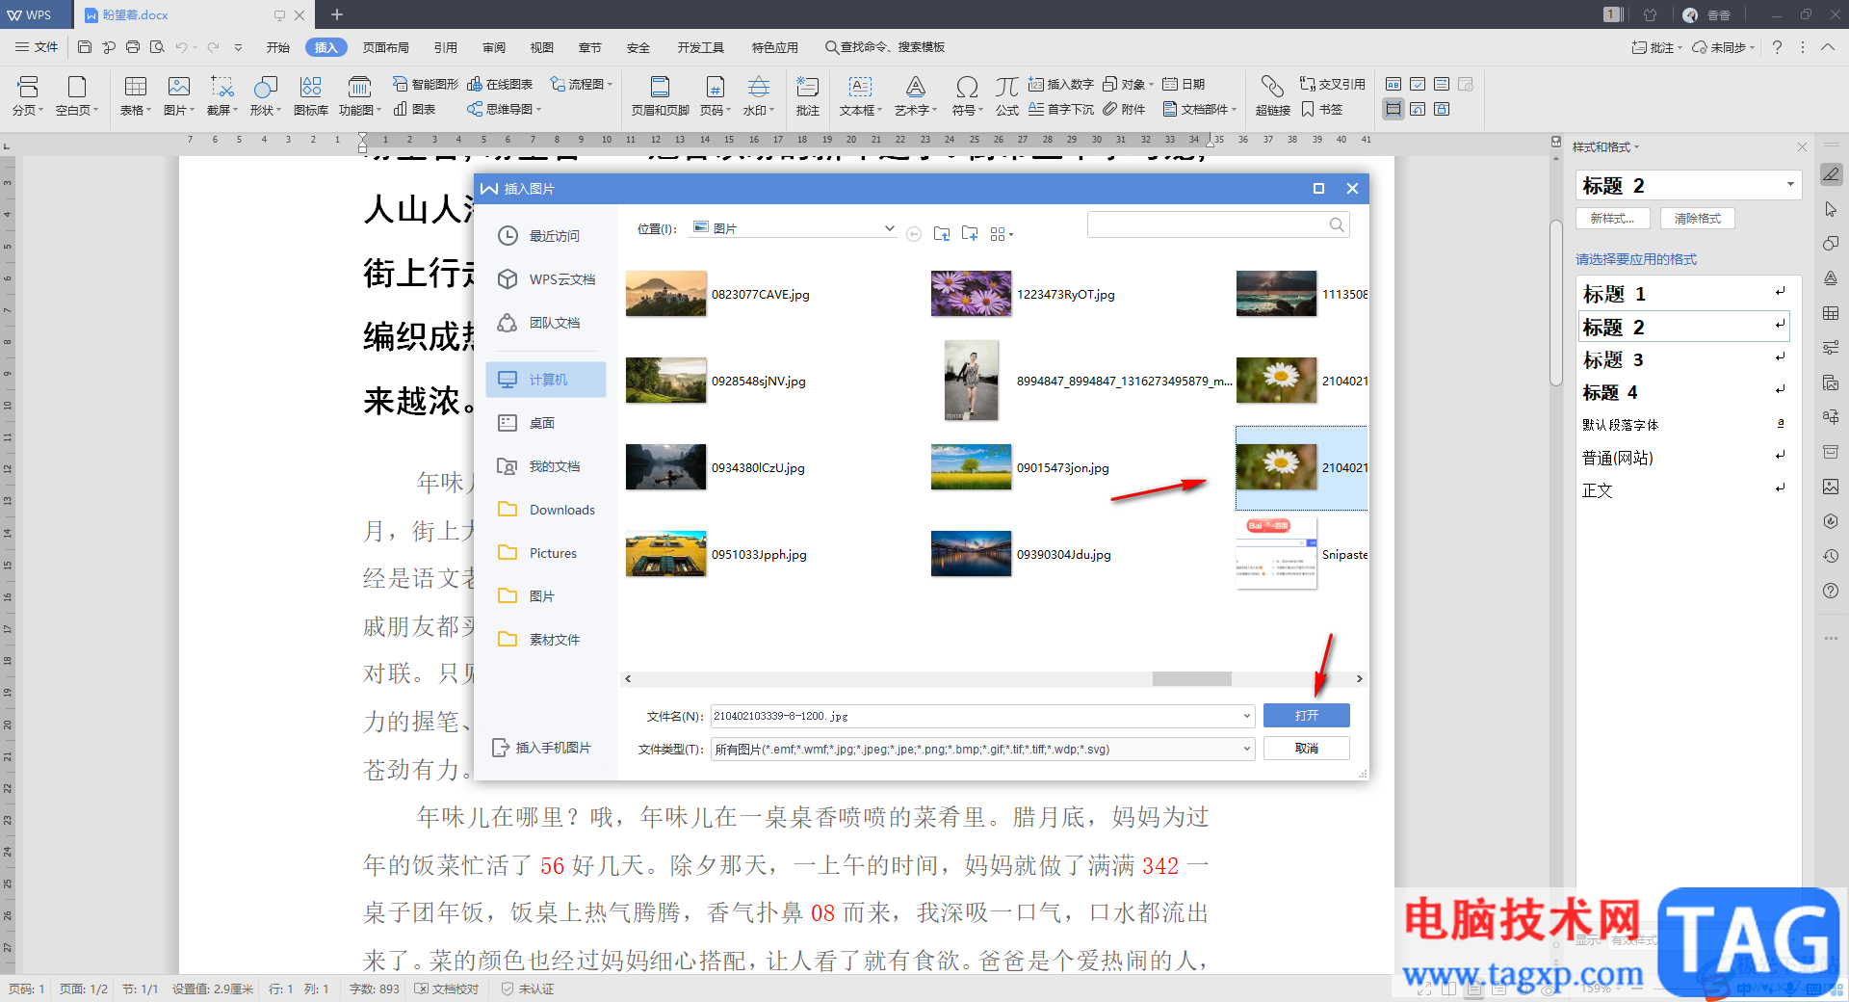The height and width of the screenshot is (1002, 1849).
Task: Select the 1223473RyOT.jpg thumbnail
Action: pos(971,294)
